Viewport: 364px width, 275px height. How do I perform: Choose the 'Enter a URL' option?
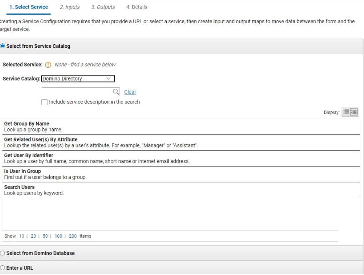coord(3,268)
